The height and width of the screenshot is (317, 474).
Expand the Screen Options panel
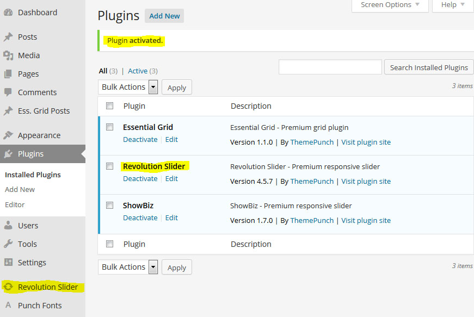coord(390,5)
